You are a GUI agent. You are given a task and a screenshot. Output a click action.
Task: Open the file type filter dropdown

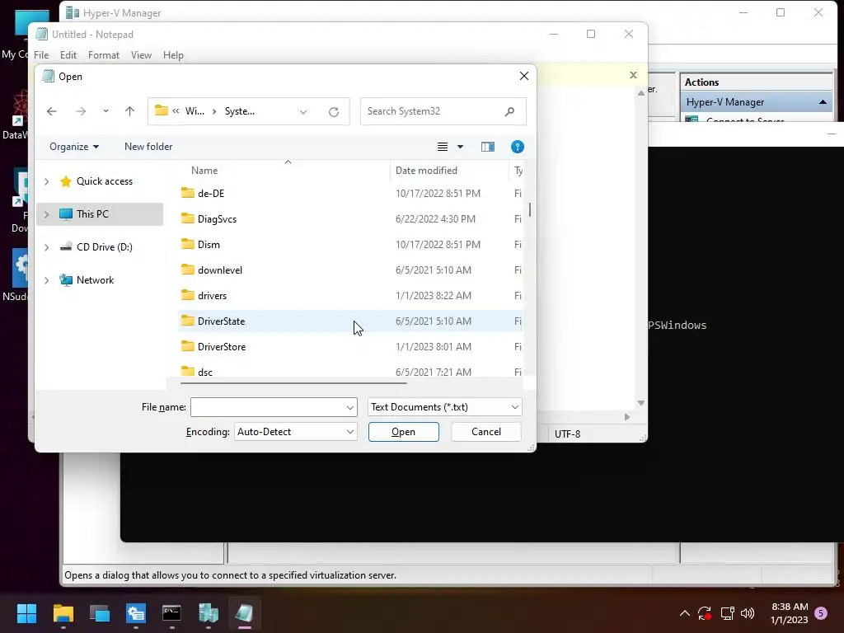pos(444,407)
